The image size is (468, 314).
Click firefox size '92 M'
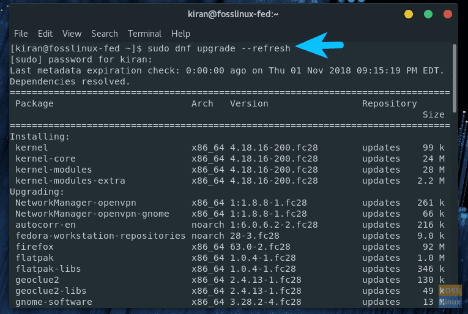433,247
